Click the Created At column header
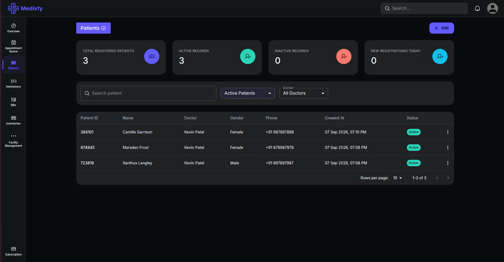Image resolution: width=504 pixels, height=262 pixels. [334, 118]
